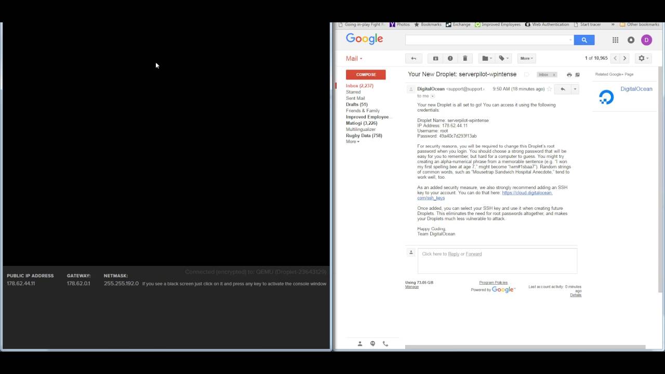Open more reply options arrow

click(x=575, y=89)
